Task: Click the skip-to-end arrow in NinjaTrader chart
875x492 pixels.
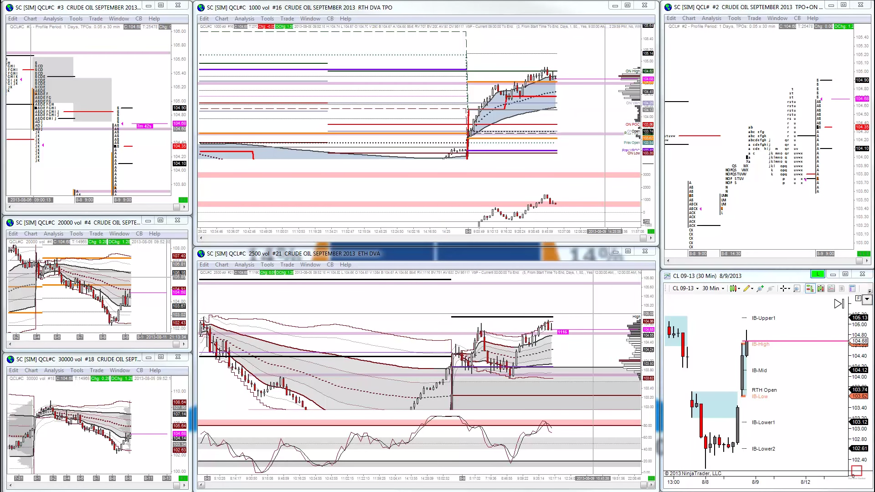Action: coord(839,304)
